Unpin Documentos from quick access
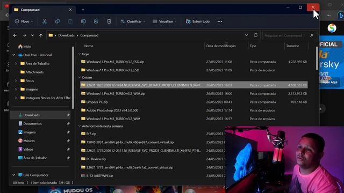This screenshot has width=344, height=193. coord(68,124)
